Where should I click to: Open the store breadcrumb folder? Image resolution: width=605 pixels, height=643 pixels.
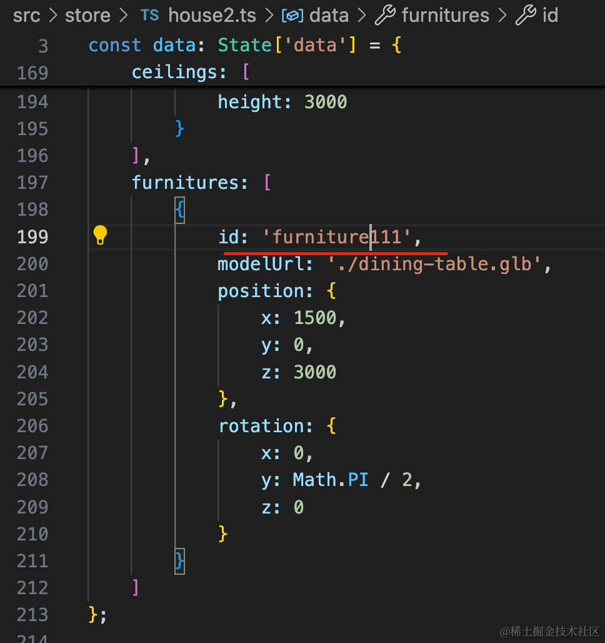(x=87, y=16)
